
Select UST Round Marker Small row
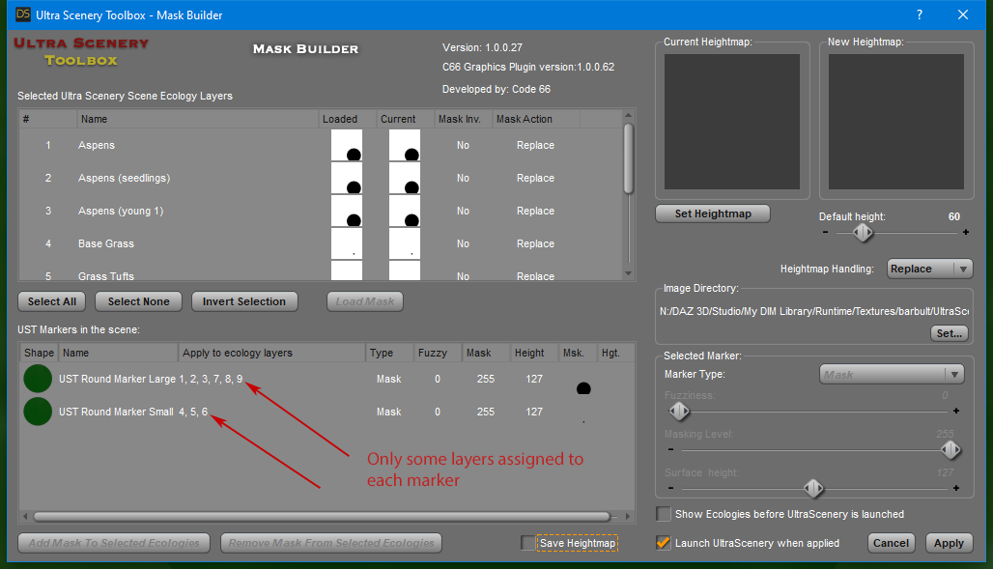point(326,412)
